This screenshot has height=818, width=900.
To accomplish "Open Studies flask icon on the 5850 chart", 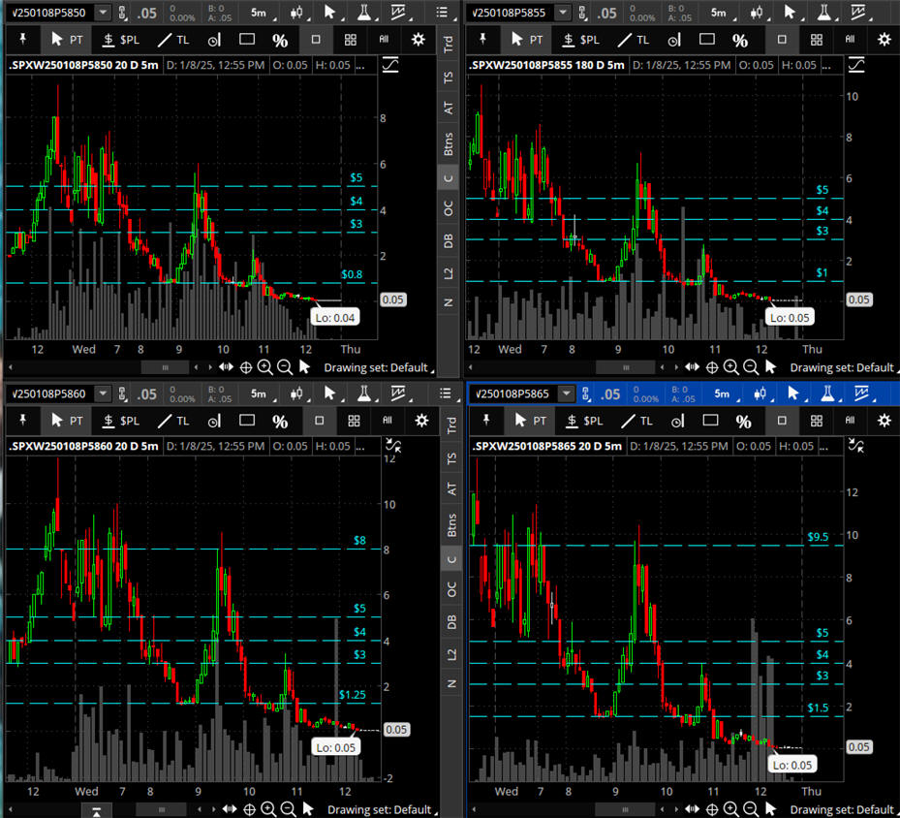I will 364,13.
